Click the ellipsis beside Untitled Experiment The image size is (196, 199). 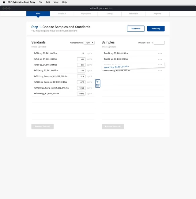point(111,9)
